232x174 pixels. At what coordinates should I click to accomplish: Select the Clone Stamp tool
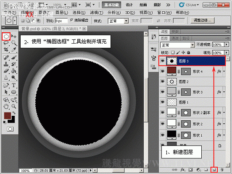click(x=6, y=64)
